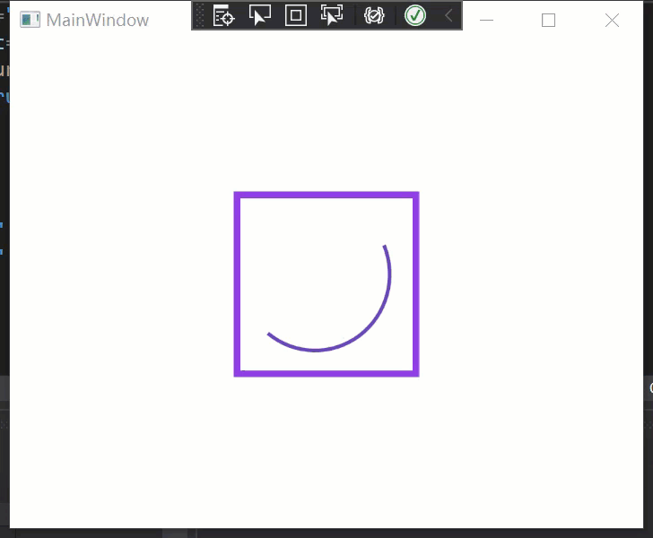Click the Hot Reload braces icon
The height and width of the screenshot is (538, 653).
coord(374,16)
